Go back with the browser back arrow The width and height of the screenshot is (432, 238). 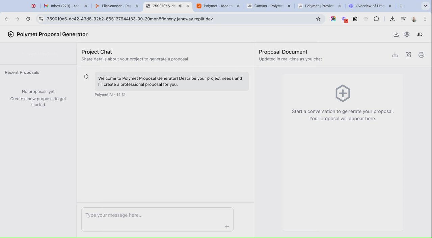7,19
